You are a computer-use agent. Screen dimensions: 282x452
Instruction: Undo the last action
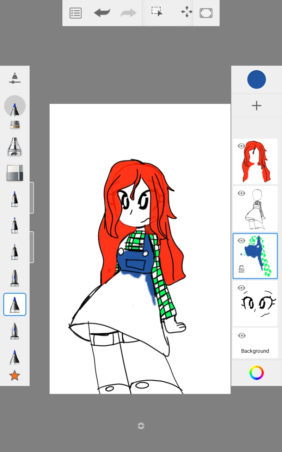(102, 13)
